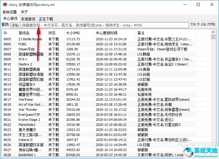Click ID cell 8023
This screenshot has width=219, height=159.
click(7, 130)
